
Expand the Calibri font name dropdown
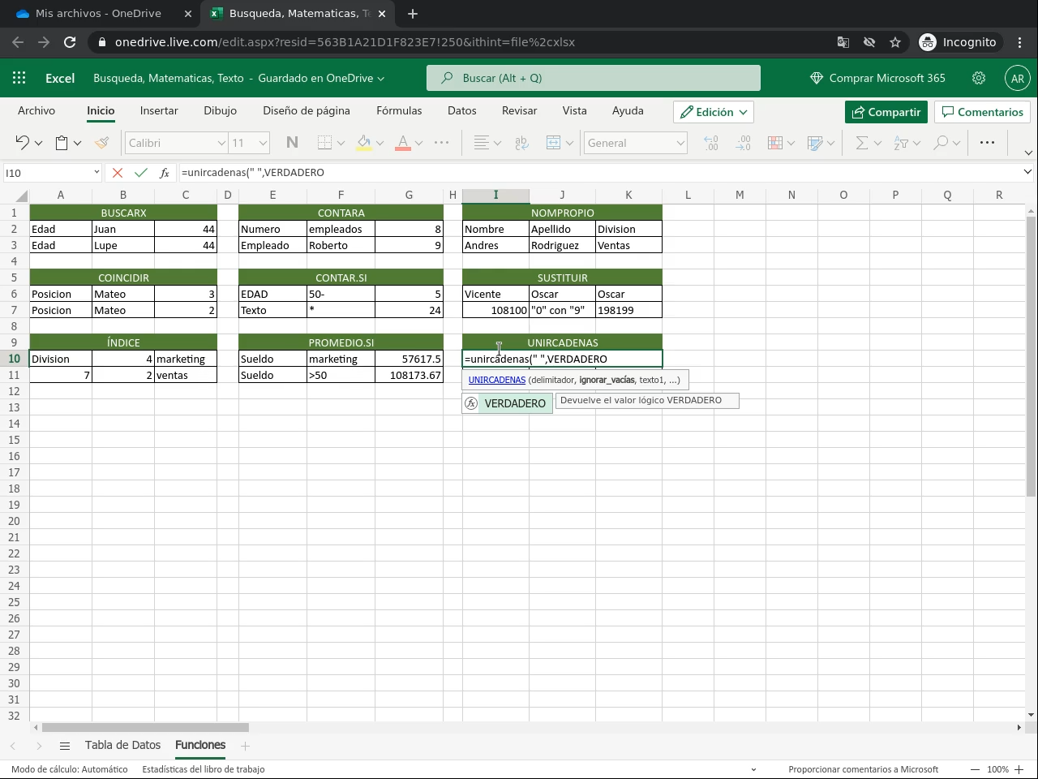pos(221,143)
